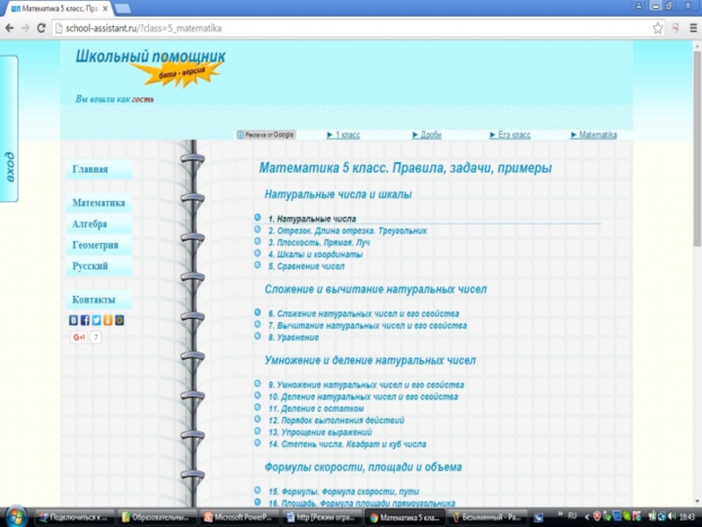Switch to 'Безымянный - Pa...' taskbar item
This screenshot has width=702, height=527.
[487, 517]
